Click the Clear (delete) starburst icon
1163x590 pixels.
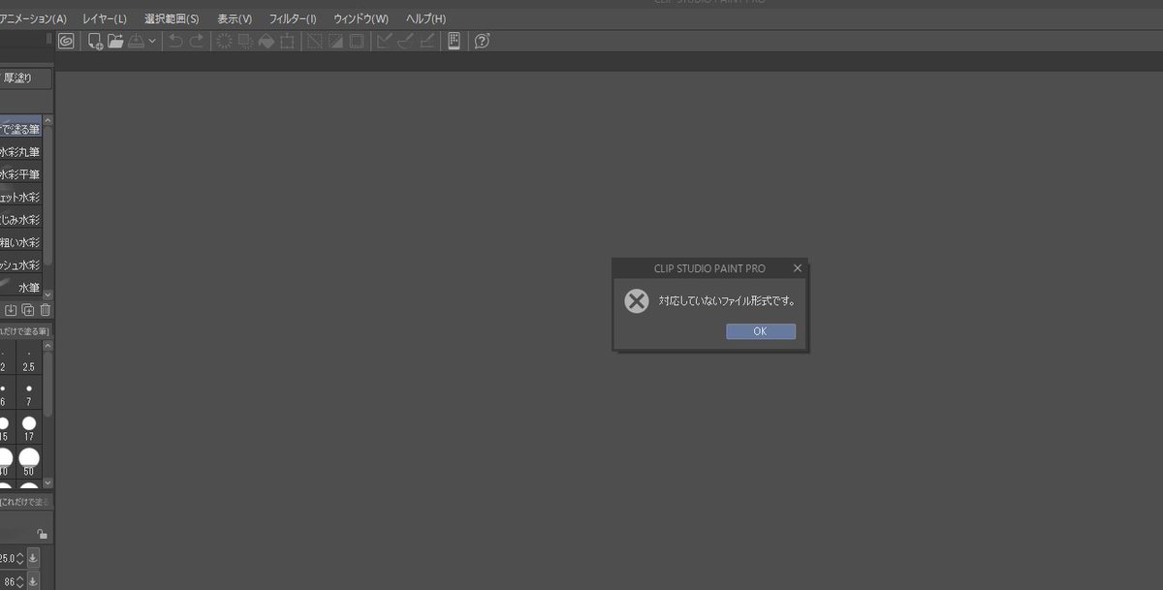coord(224,41)
